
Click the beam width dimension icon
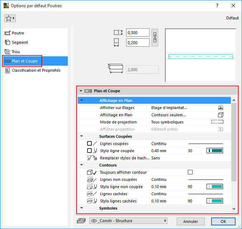tap(117, 42)
